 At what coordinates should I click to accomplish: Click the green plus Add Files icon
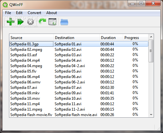tap(11, 22)
